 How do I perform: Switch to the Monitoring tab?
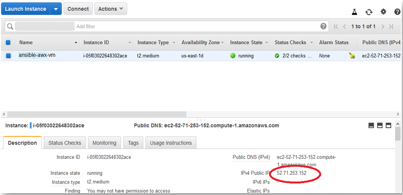click(104, 143)
